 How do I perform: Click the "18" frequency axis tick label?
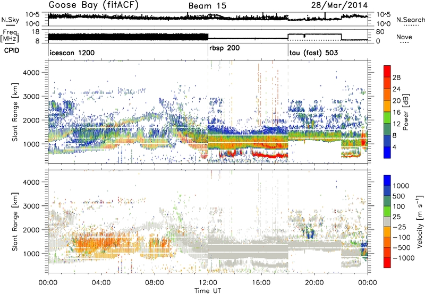[x=36, y=32]
